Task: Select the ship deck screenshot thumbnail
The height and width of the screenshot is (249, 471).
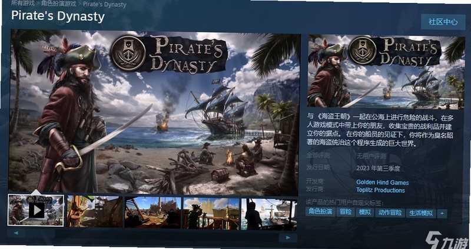Action: coord(153,213)
